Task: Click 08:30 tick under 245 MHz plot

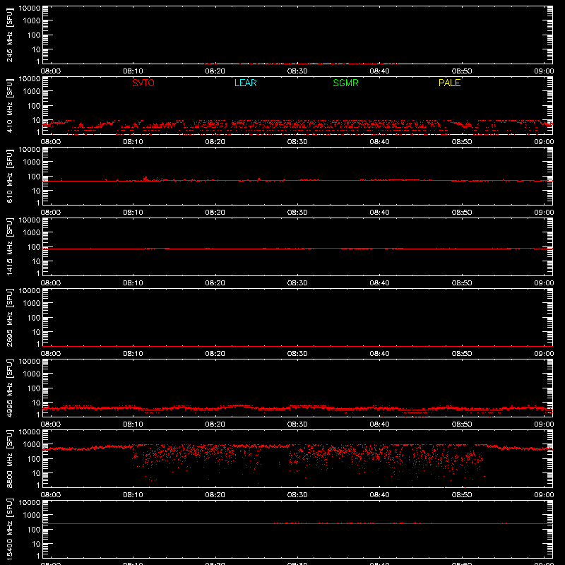Action: 297,71
